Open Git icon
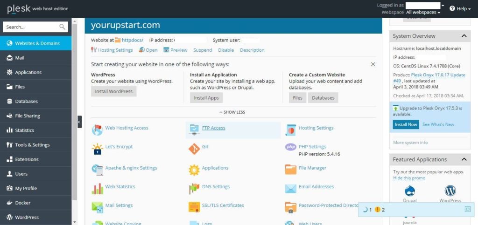The height and width of the screenshot is (225, 478). [x=194, y=149]
